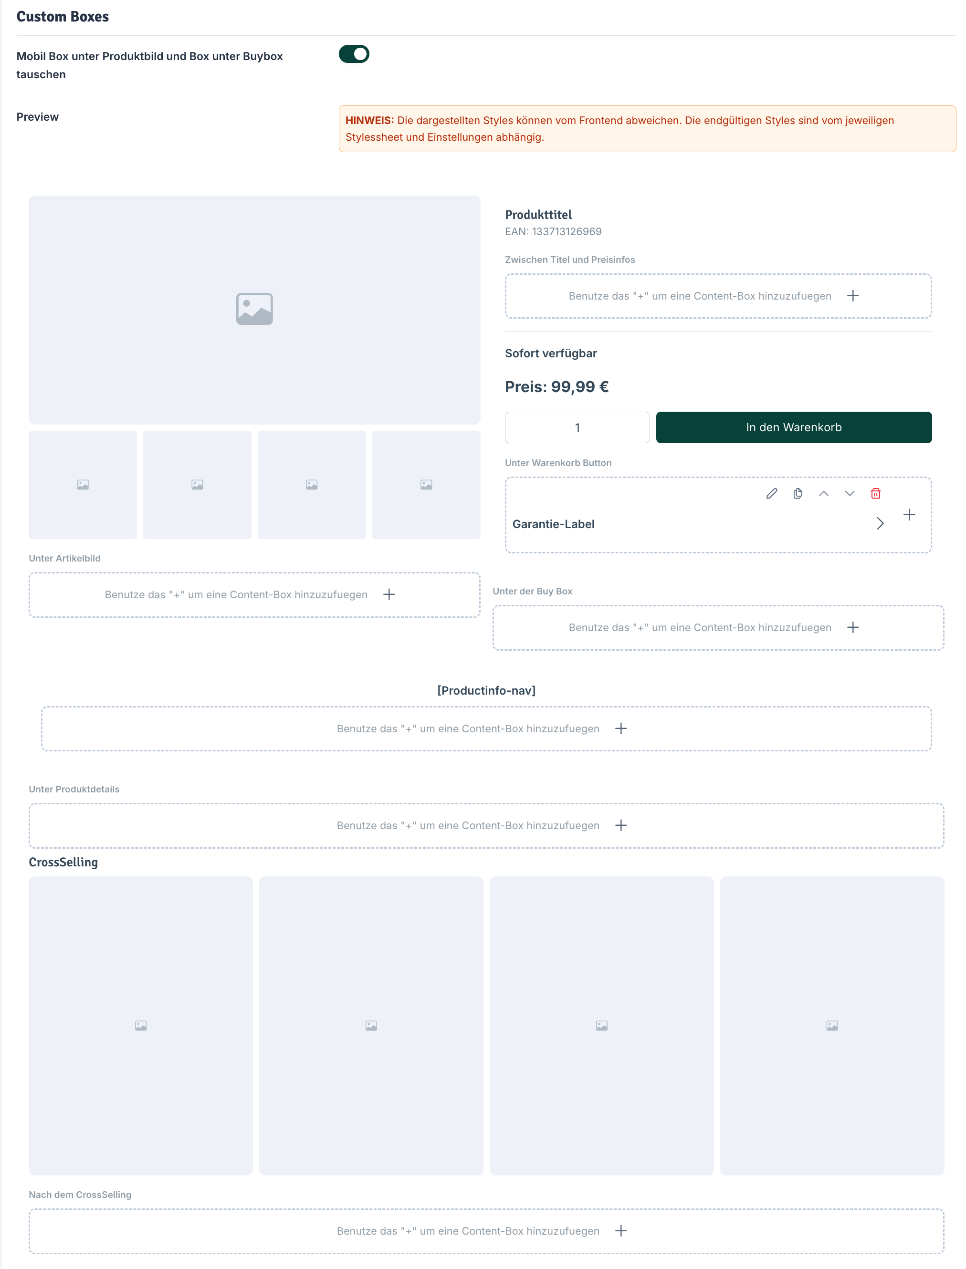
Task: Toggle the Mobil Box tauschen switch
Action: [x=354, y=54]
